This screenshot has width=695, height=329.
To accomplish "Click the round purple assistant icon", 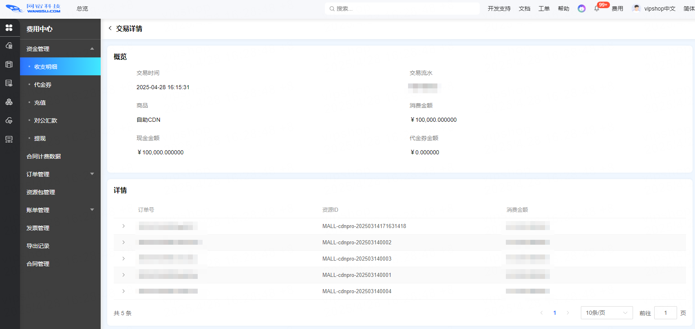I will [582, 9].
